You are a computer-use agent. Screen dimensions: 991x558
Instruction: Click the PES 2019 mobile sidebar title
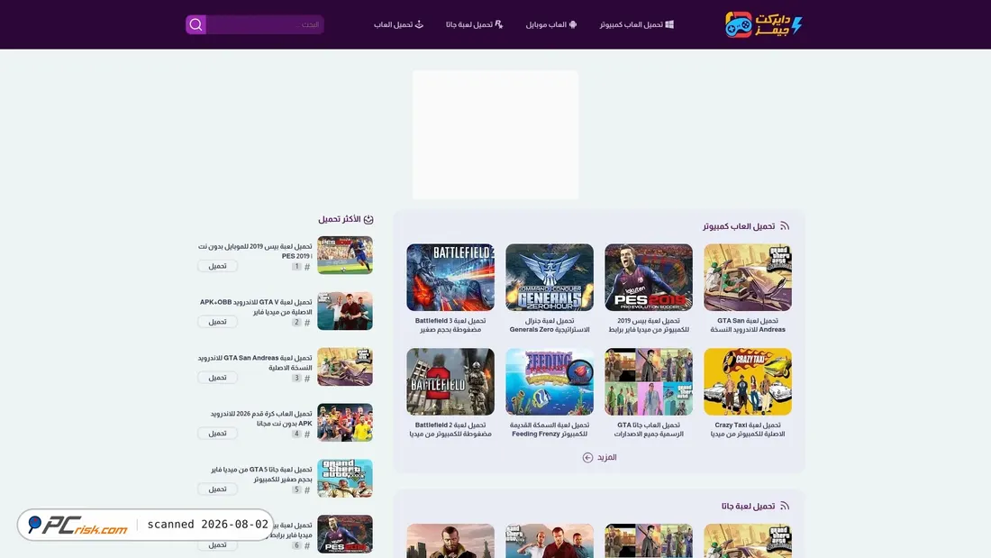(255, 251)
